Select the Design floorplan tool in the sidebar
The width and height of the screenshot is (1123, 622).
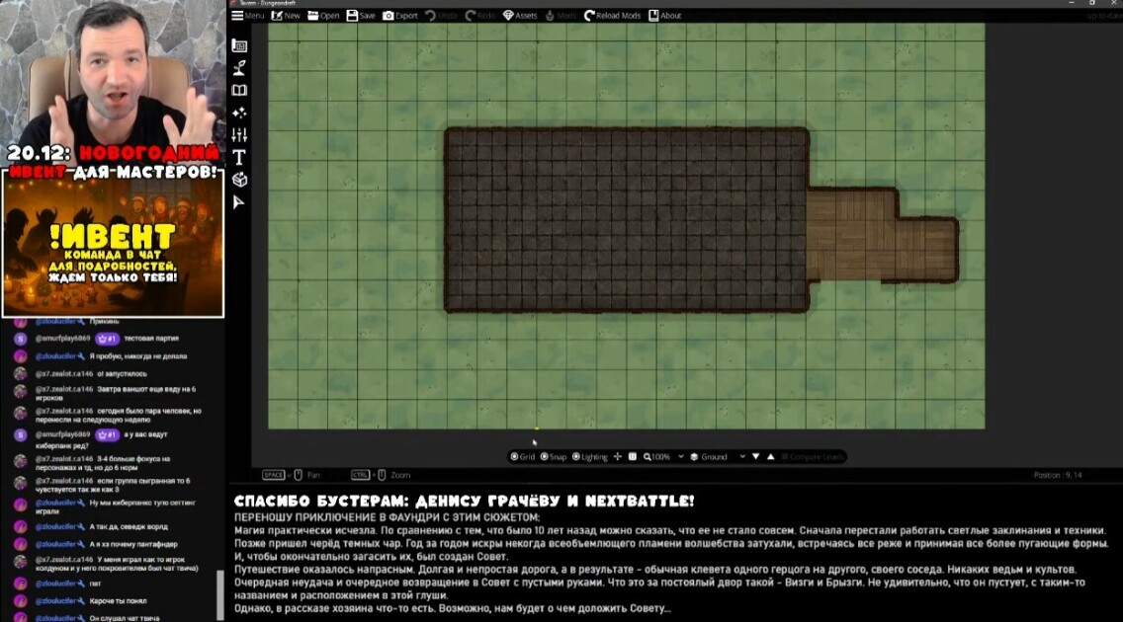240,45
